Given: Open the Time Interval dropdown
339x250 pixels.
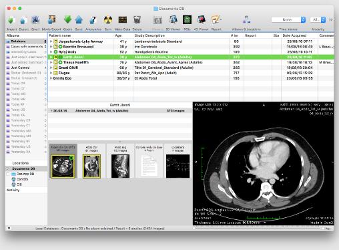Looking at the screenshot, I should (x=288, y=20).
